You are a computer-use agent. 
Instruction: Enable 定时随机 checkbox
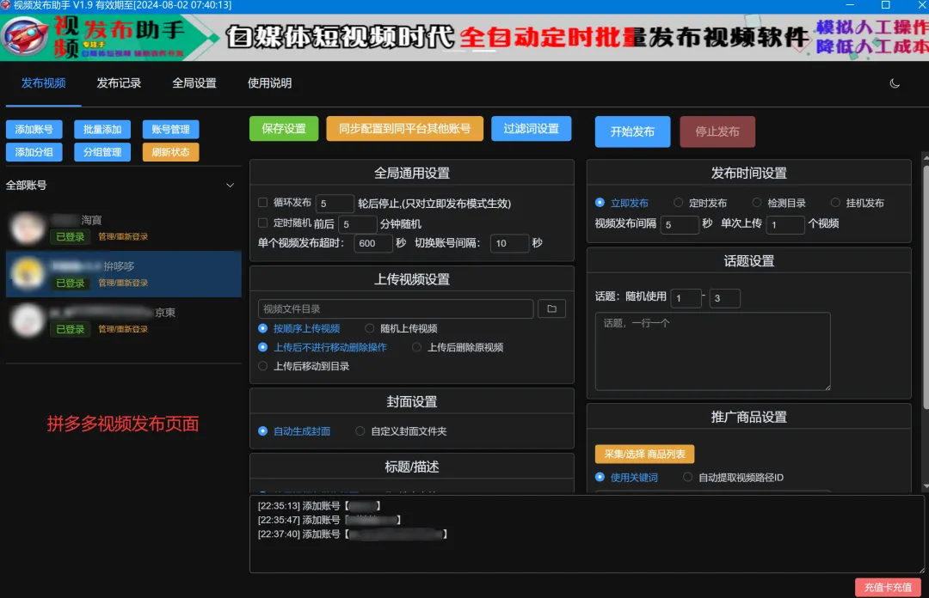tap(263, 223)
